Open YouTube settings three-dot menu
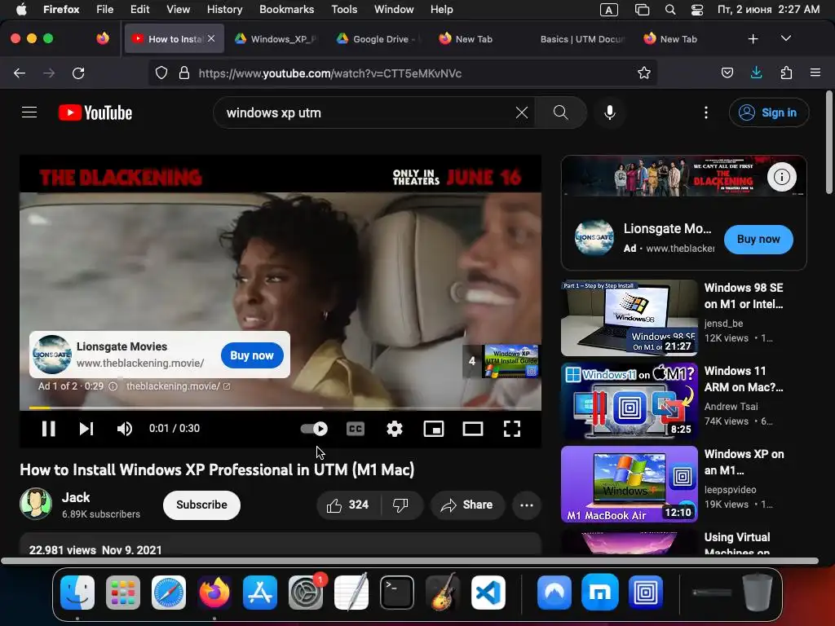Image resolution: width=835 pixels, height=626 pixels. tap(706, 112)
